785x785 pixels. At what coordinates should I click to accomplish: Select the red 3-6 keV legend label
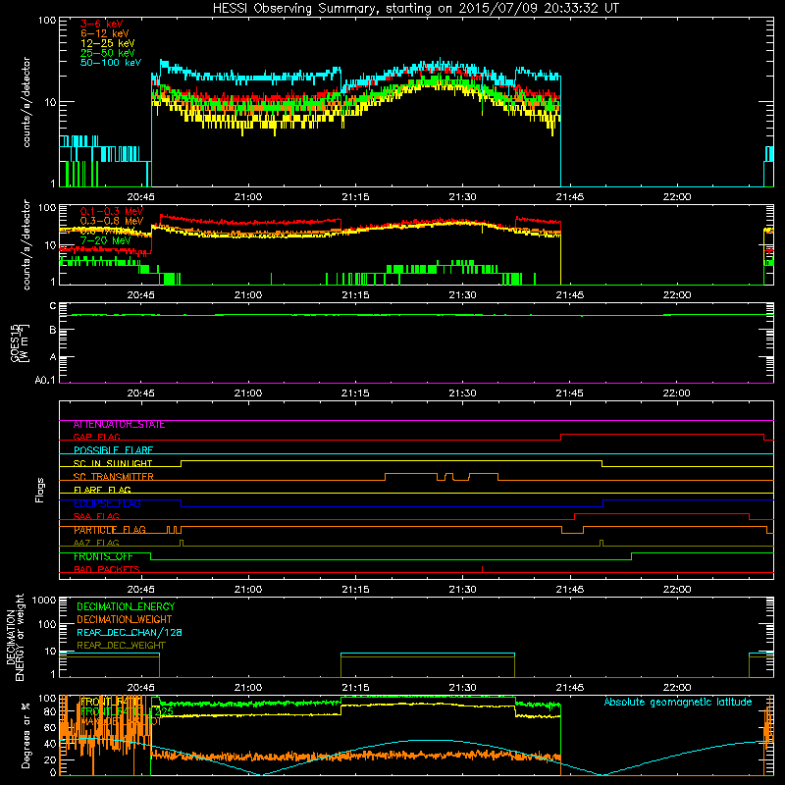(x=101, y=24)
